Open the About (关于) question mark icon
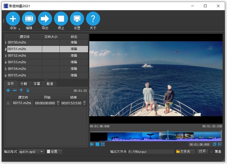The width and height of the screenshot is (227, 164). coord(93,18)
